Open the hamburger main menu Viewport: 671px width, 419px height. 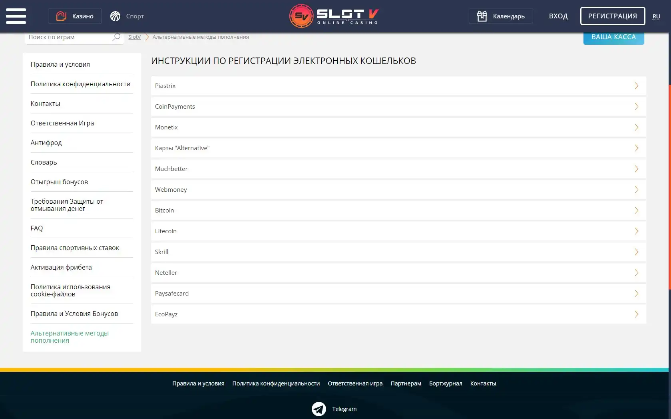pyautogui.click(x=16, y=16)
